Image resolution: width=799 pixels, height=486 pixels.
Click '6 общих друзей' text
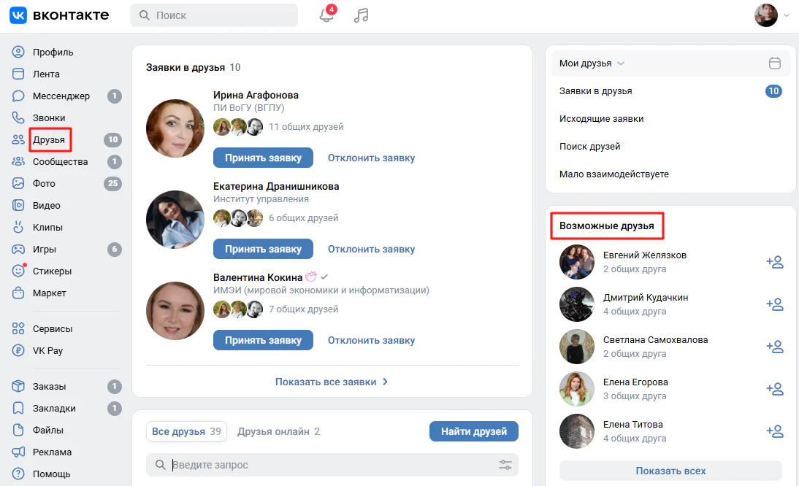click(x=304, y=217)
